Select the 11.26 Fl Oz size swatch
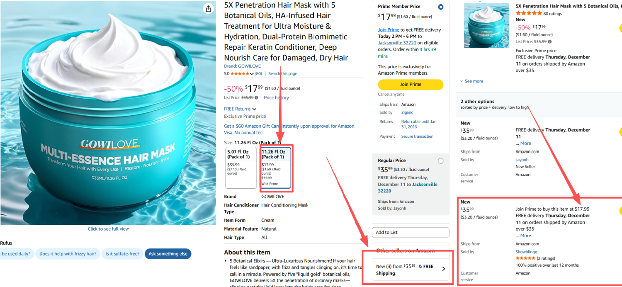 click(276, 168)
